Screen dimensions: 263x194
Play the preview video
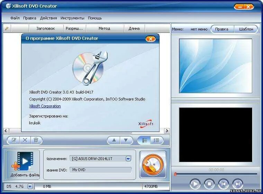195,184
